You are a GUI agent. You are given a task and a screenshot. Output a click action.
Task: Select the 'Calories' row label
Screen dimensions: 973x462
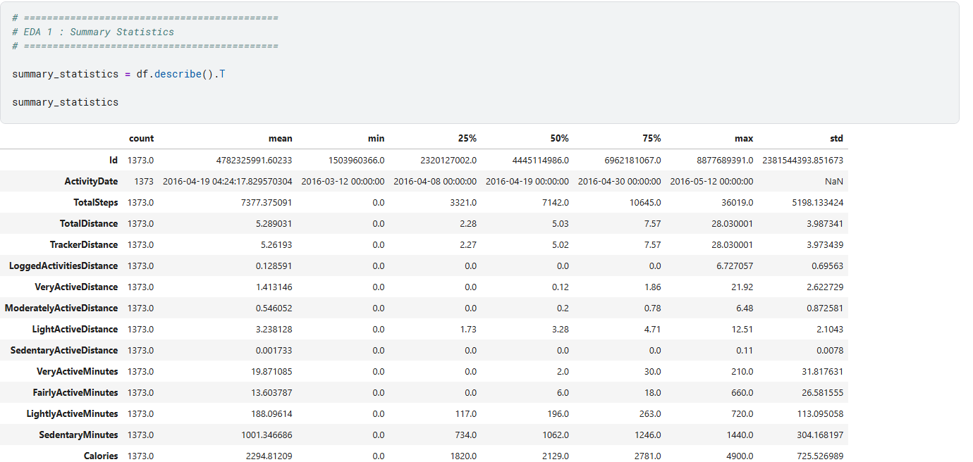(101, 456)
